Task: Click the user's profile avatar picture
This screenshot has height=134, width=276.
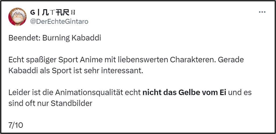Action: click(17, 17)
